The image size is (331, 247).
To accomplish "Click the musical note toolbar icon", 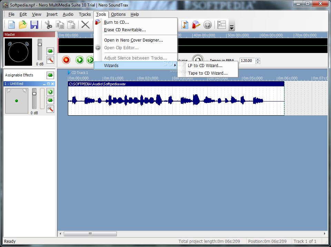I will pyautogui.click(x=185, y=25).
